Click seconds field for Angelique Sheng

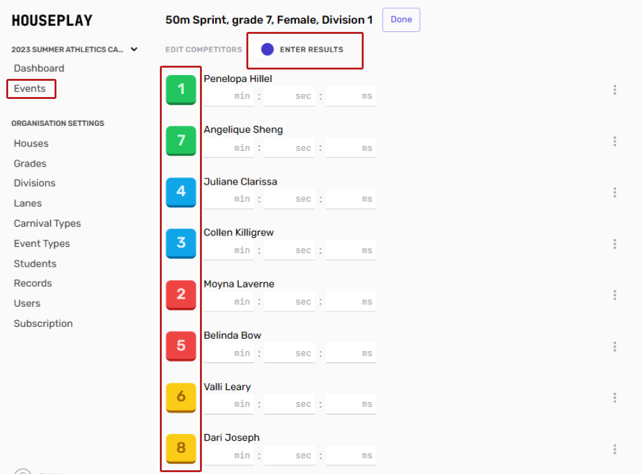point(289,148)
